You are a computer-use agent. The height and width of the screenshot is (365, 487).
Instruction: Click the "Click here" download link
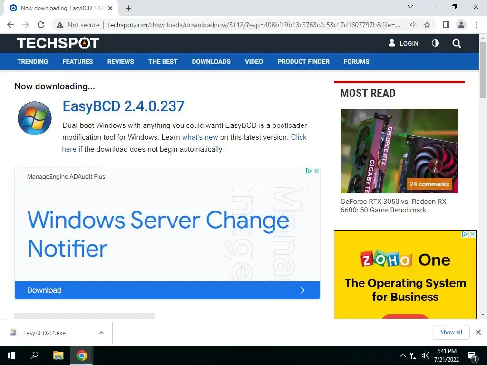299,137
